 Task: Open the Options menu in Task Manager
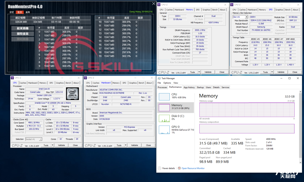coord(167,83)
